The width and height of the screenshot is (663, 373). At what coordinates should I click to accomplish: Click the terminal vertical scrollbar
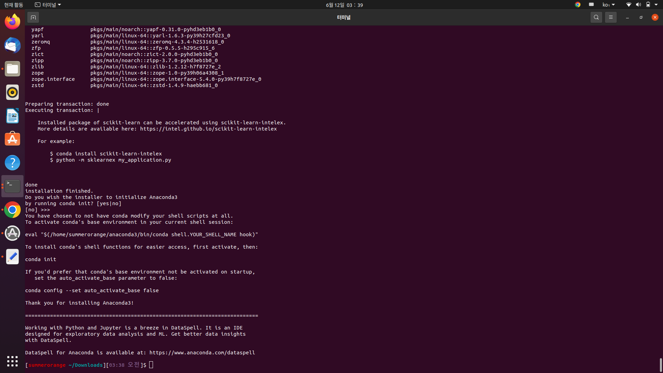click(x=661, y=364)
